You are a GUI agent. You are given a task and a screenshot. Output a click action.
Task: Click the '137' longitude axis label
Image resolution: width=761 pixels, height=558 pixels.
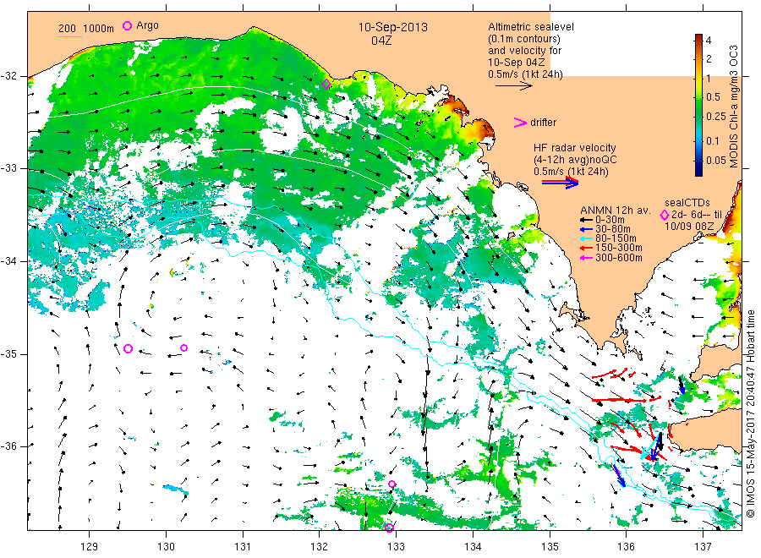703,547
